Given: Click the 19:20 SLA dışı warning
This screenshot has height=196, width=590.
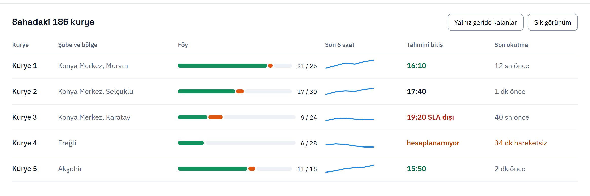Looking at the screenshot, I should [430, 117].
